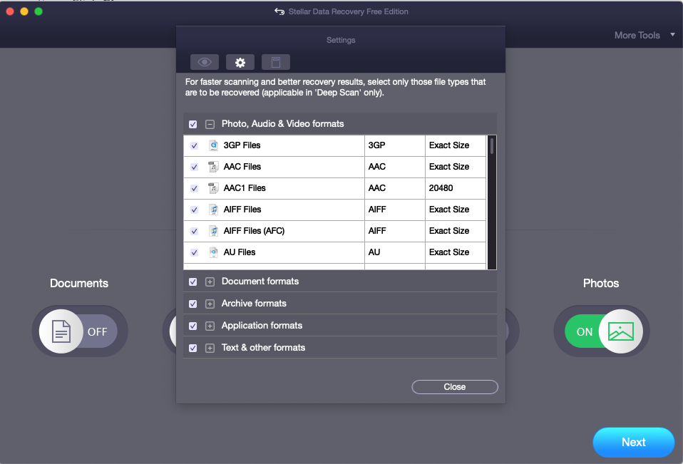Select the gear file-list settings tab
This screenshot has width=683, height=464.
coord(240,62)
